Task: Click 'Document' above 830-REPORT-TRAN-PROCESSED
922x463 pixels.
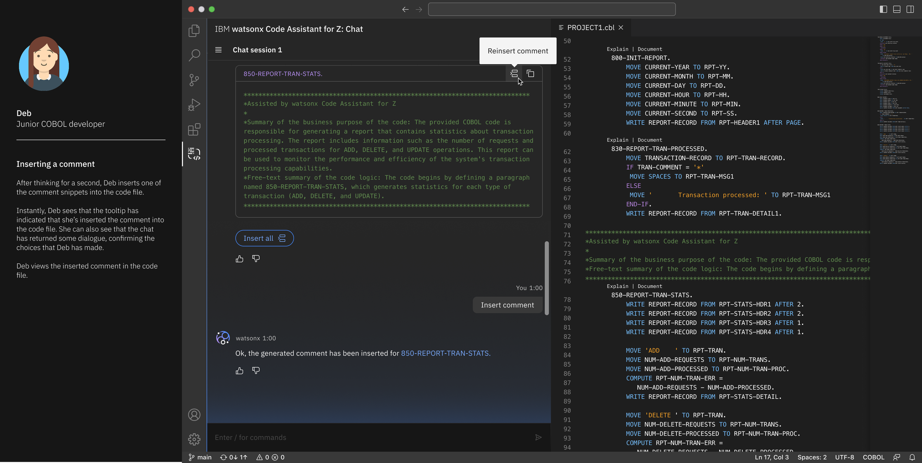Action: (650, 140)
